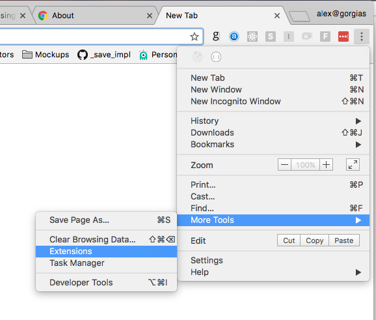Click the bookmark star icon in address bar
This screenshot has width=376, height=320.
tap(195, 36)
